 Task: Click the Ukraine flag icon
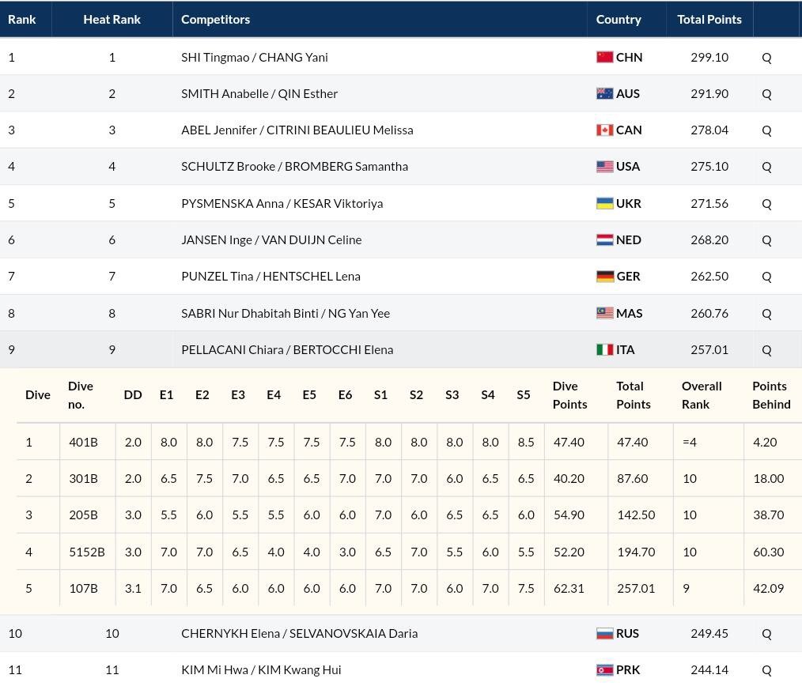604,203
